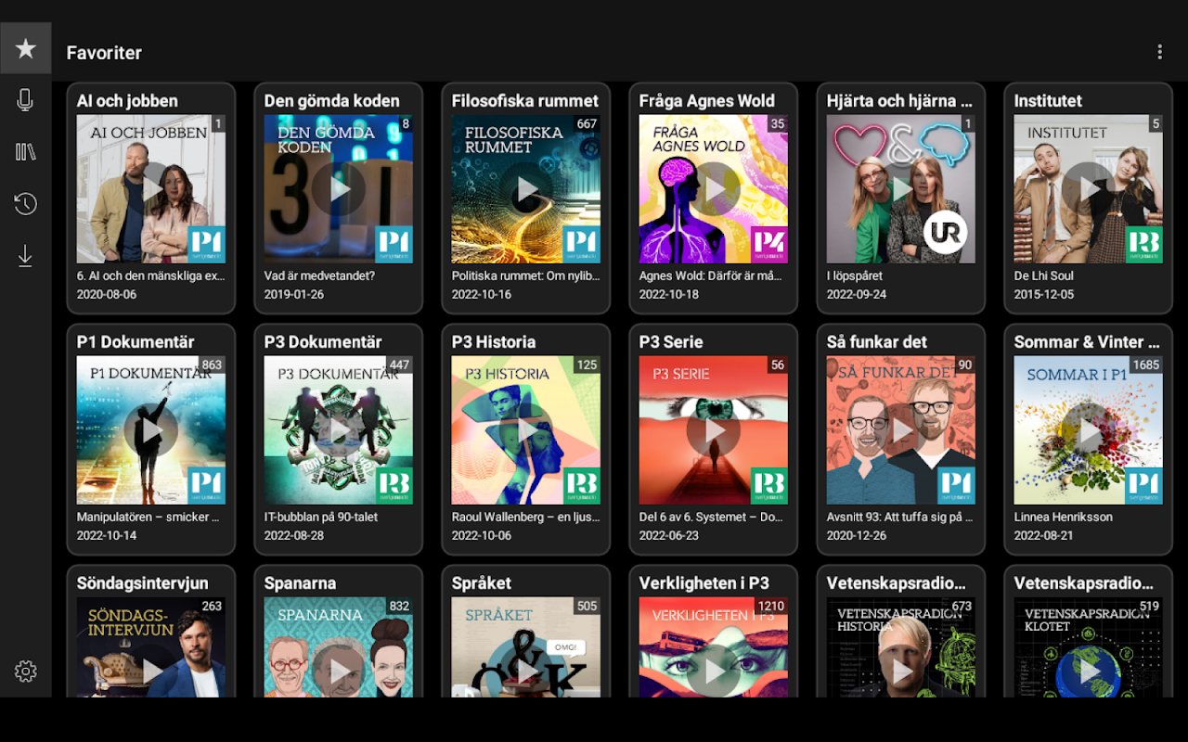The image size is (1188, 742).
Task: Play the Vetenskapsradion Klotet episode
Action: 1089,671
